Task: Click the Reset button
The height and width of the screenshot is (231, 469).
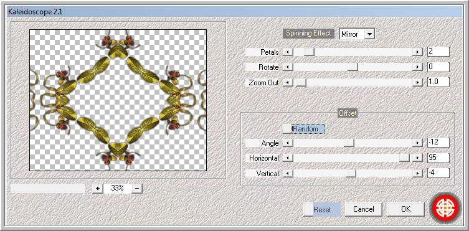Action: click(322, 209)
